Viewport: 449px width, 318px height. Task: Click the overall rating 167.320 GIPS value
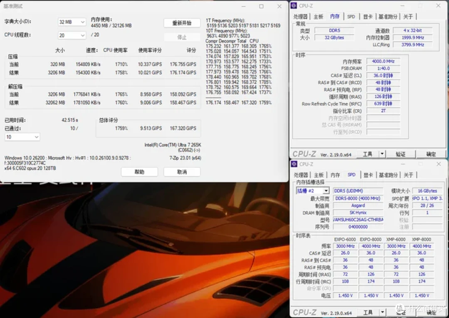coord(183,128)
